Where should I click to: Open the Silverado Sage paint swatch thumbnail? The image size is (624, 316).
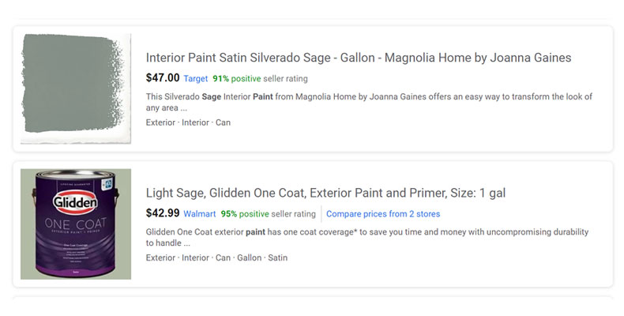pos(76,88)
